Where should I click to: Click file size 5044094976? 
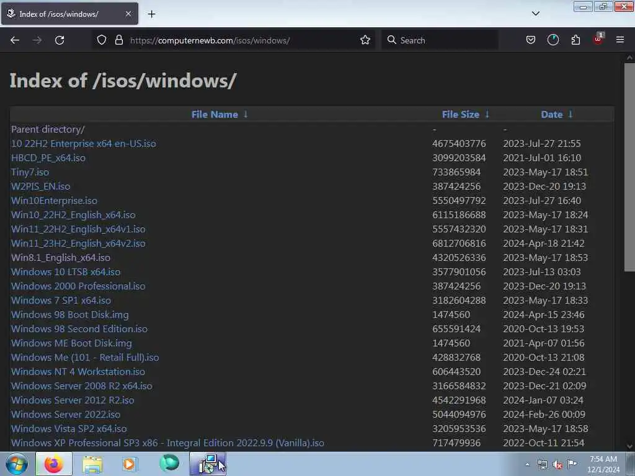point(459,415)
